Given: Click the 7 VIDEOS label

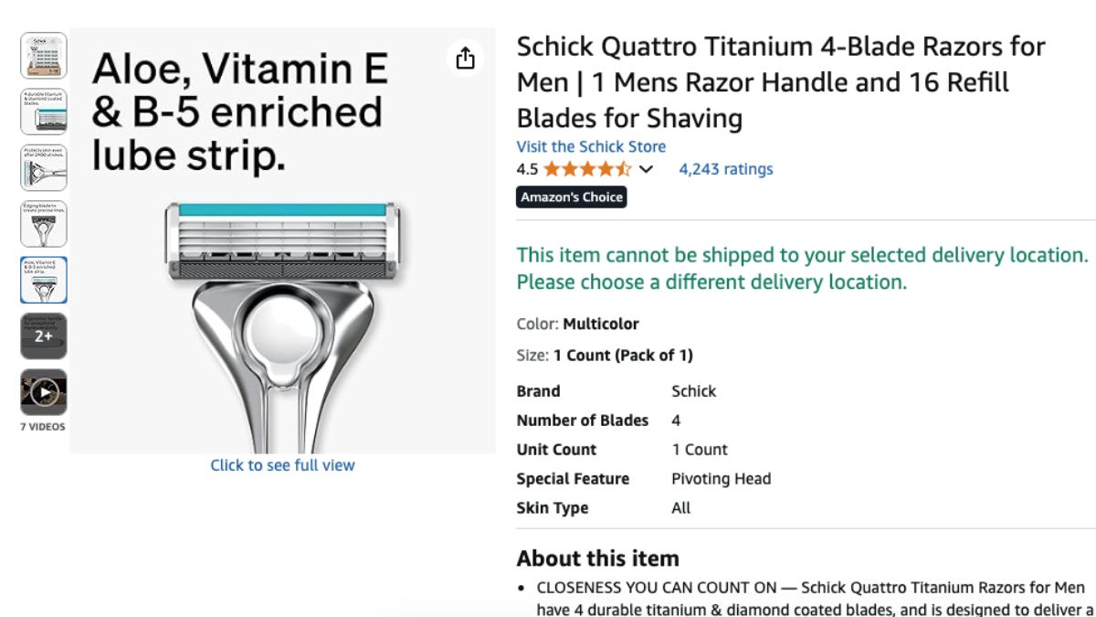Looking at the screenshot, I should point(43,427).
